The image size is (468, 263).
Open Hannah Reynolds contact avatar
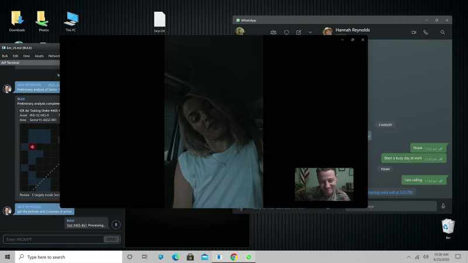(x=328, y=31)
